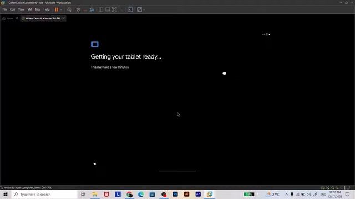Open Adobe Animate from the taskbar
The height and width of the screenshot is (199, 355).
tap(198, 194)
